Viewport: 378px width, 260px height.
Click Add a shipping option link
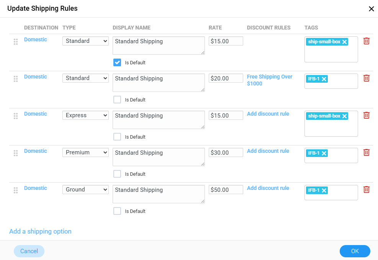[x=40, y=231]
